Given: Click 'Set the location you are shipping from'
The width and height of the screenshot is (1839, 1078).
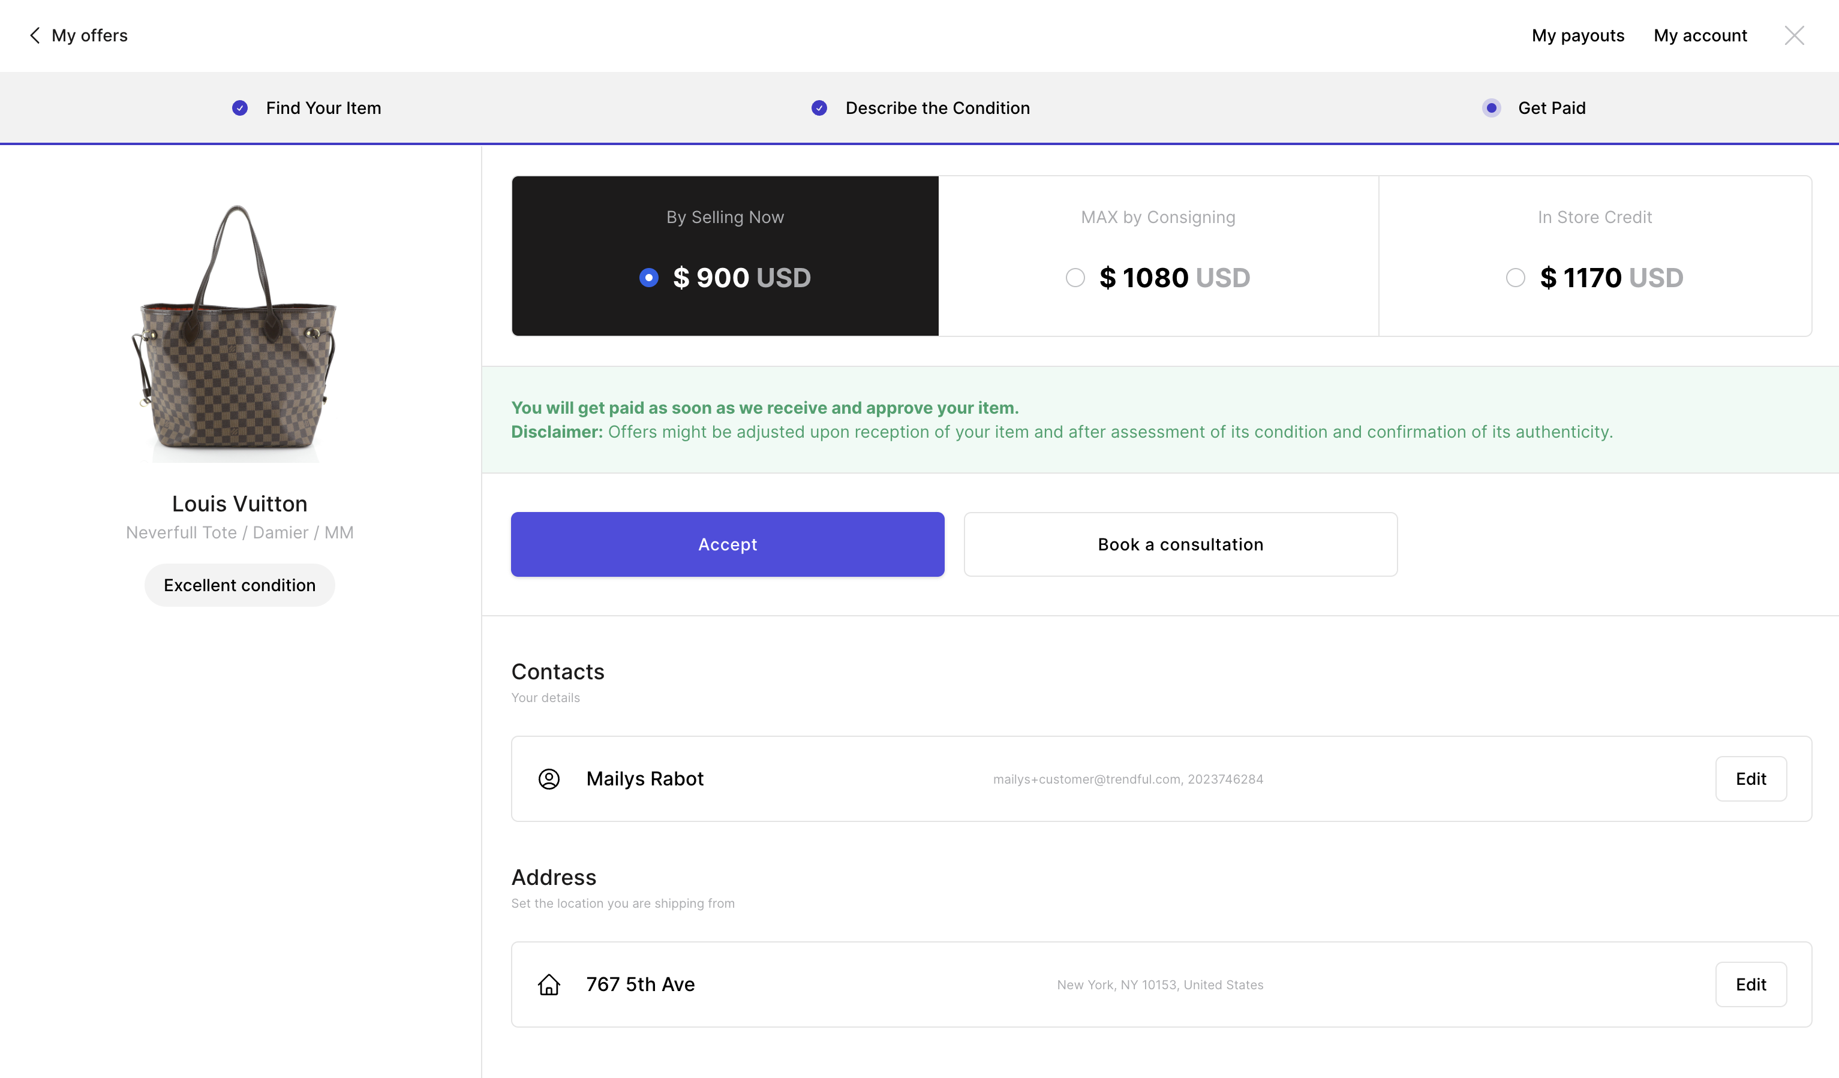Looking at the screenshot, I should pyautogui.click(x=623, y=903).
